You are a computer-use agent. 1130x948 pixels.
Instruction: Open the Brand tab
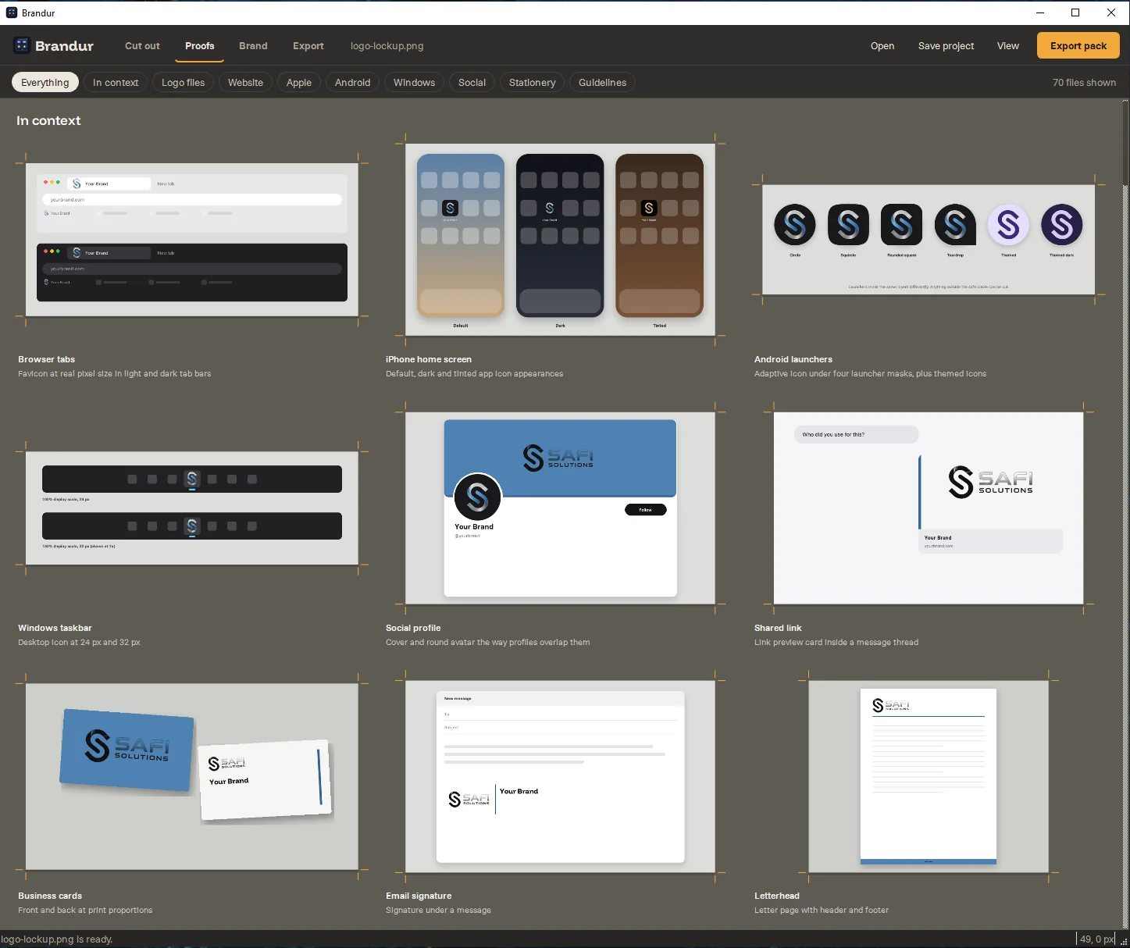pyautogui.click(x=253, y=46)
